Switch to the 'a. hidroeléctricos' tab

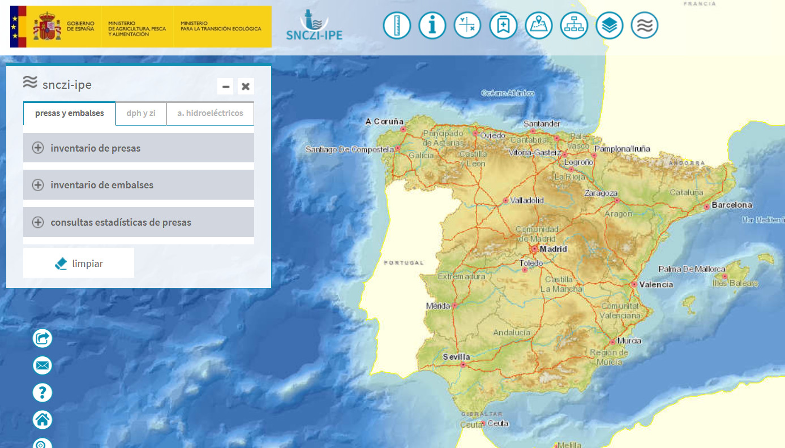pos(210,113)
